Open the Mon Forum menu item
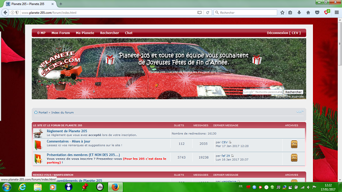Viewport: 342px width, 192px height. tap(61, 33)
